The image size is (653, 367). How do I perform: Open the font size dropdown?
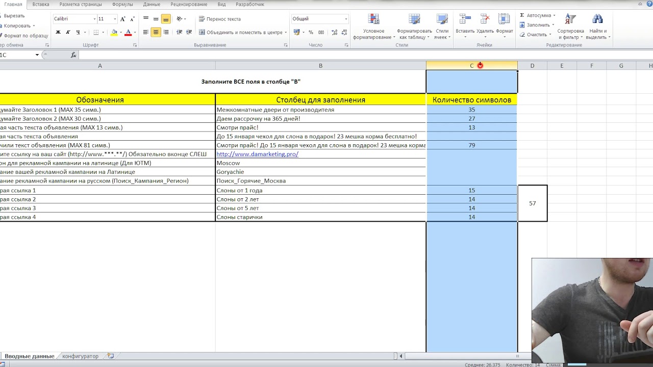pyautogui.click(x=115, y=19)
